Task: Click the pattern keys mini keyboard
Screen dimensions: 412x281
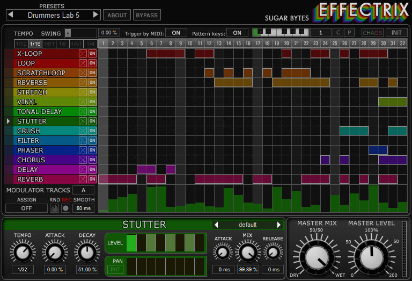Action: pos(280,33)
